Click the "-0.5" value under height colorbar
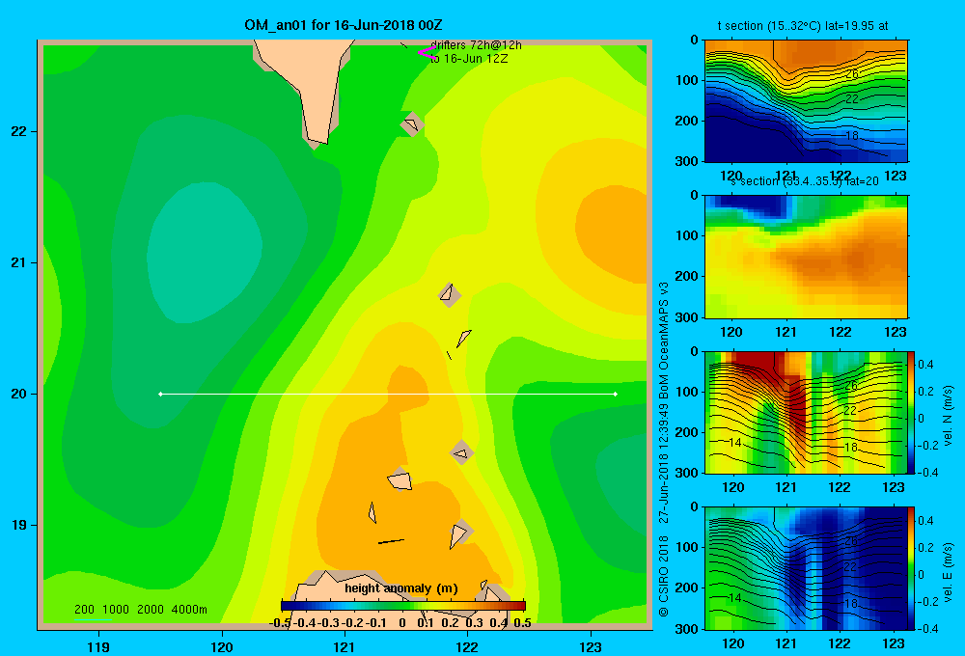This screenshot has width=965, height=656. (280, 622)
